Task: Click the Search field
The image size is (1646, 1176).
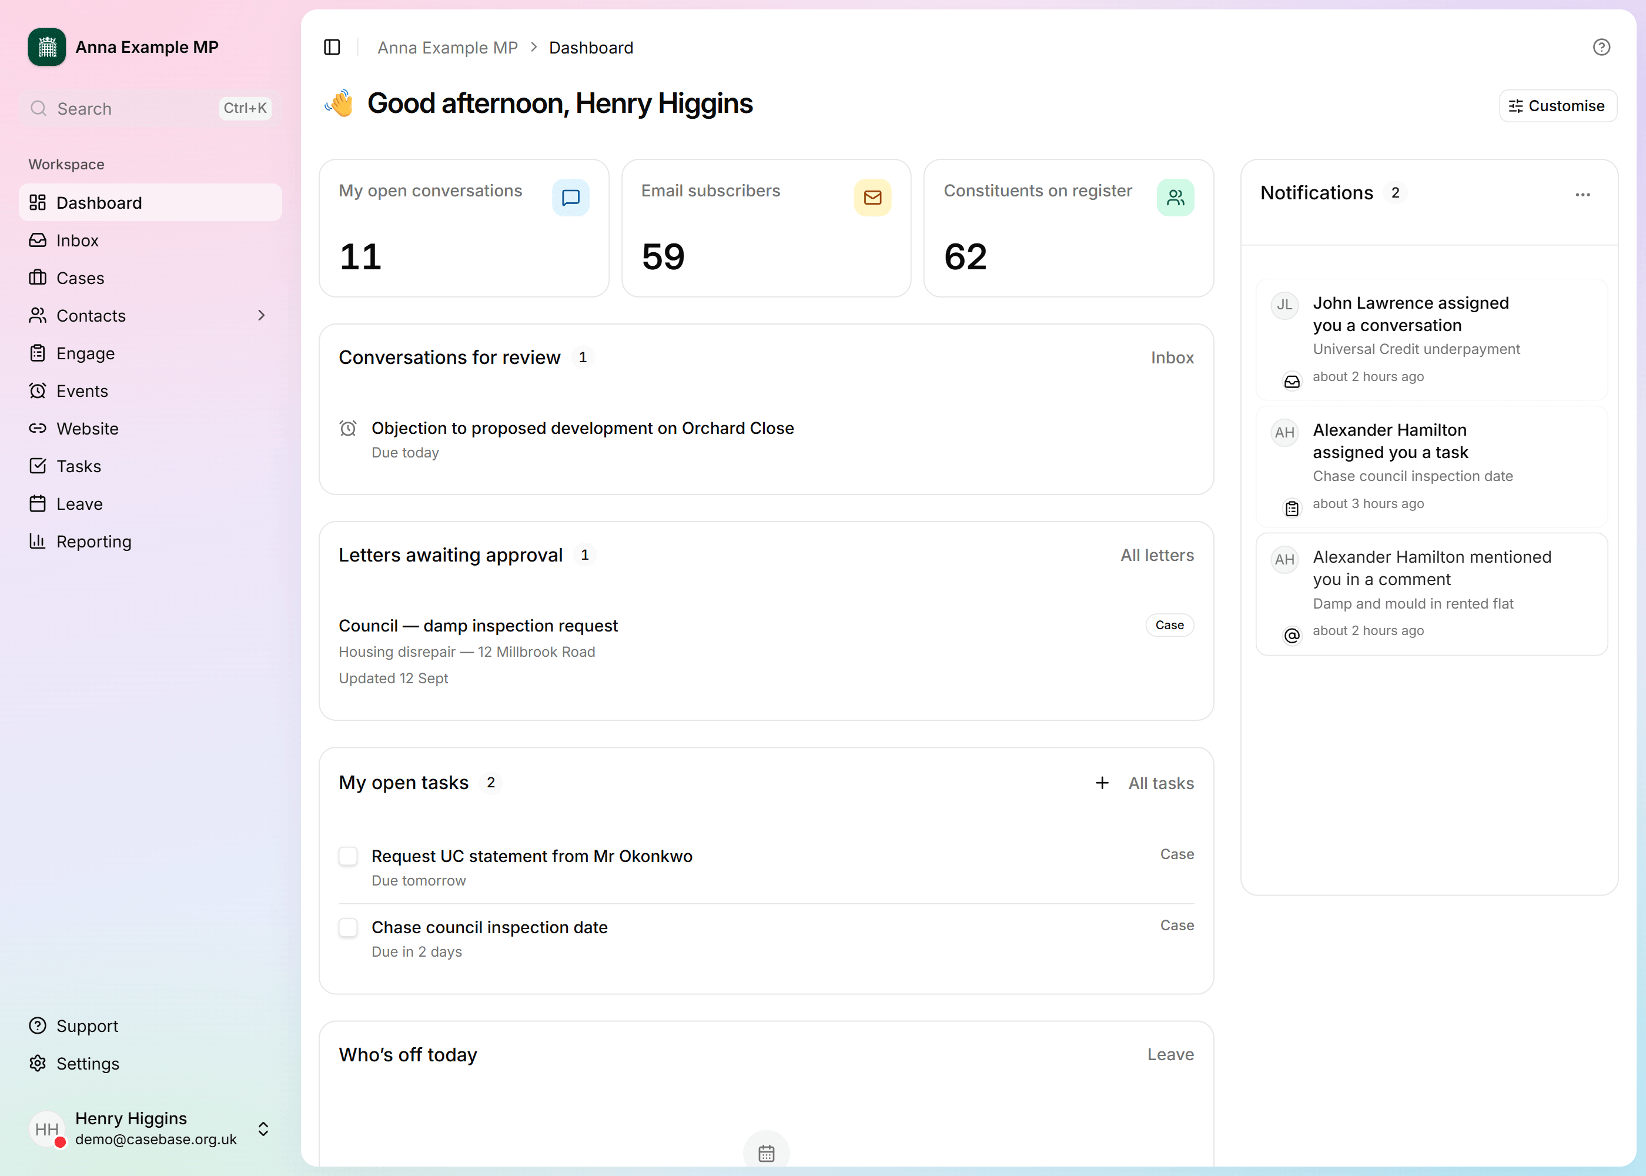Action: (150, 109)
